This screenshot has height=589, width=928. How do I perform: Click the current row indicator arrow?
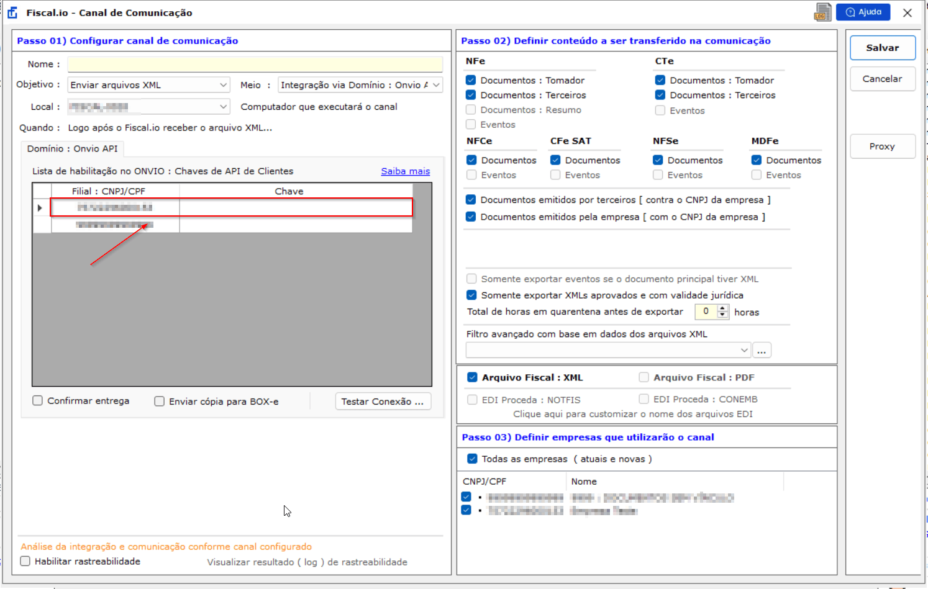[x=41, y=207]
